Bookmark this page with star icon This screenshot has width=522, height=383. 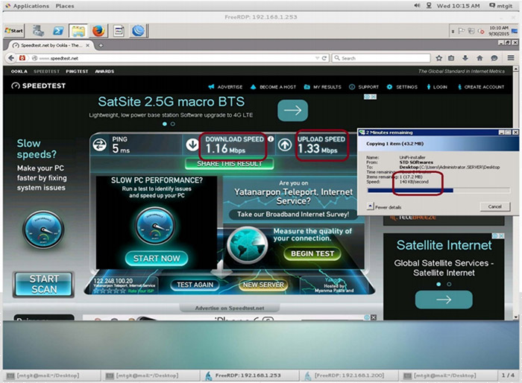pyautogui.click(x=438, y=58)
